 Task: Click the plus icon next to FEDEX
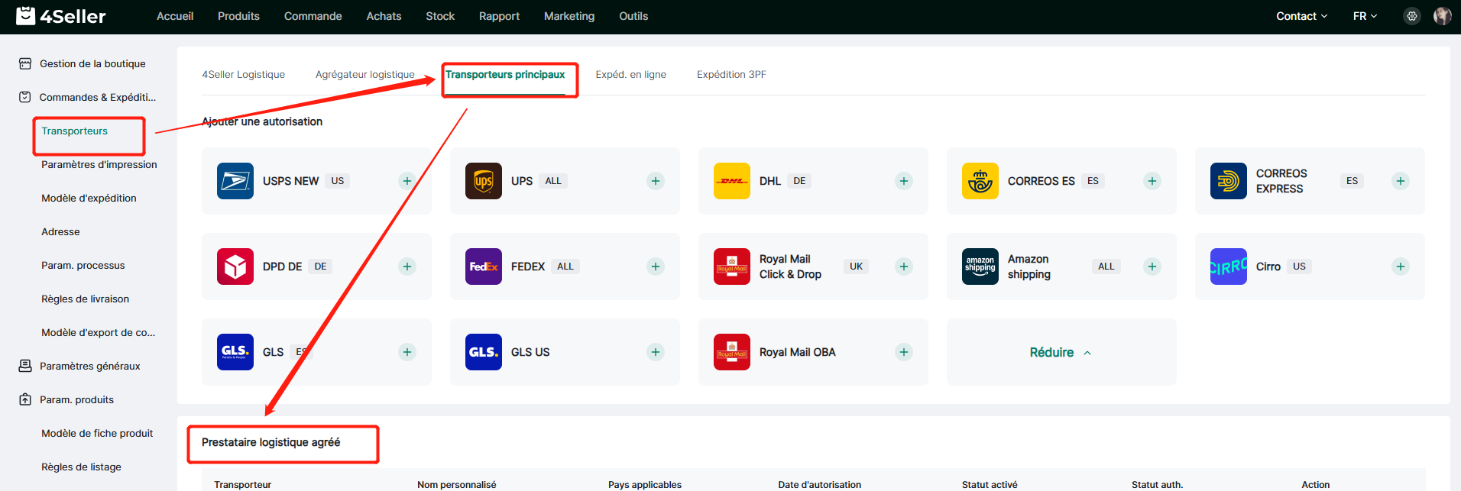655,266
